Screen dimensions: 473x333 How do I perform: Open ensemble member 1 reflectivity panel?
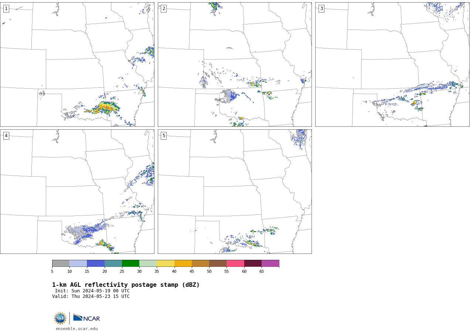click(x=77, y=64)
